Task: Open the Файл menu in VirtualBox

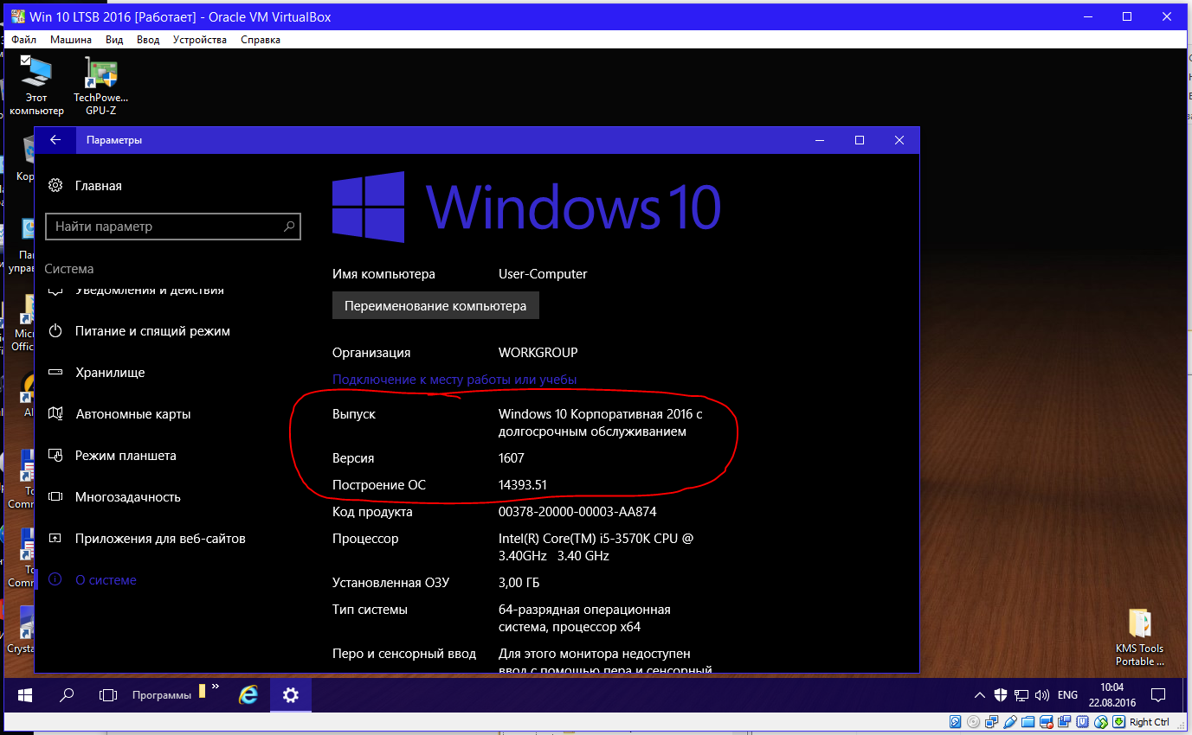Action: [x=24, y=40]
